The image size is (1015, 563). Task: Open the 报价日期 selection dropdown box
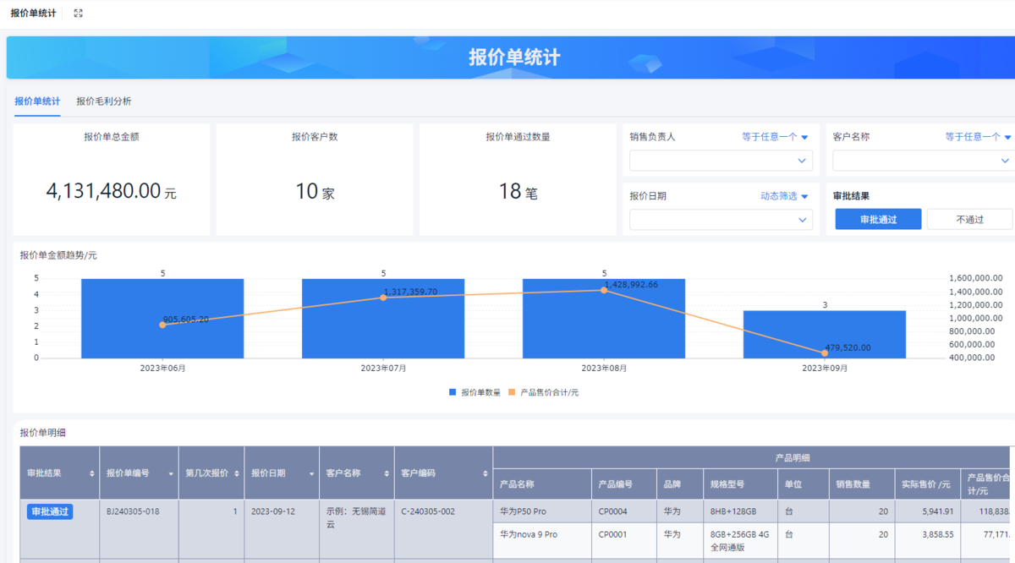click(721, 220)
